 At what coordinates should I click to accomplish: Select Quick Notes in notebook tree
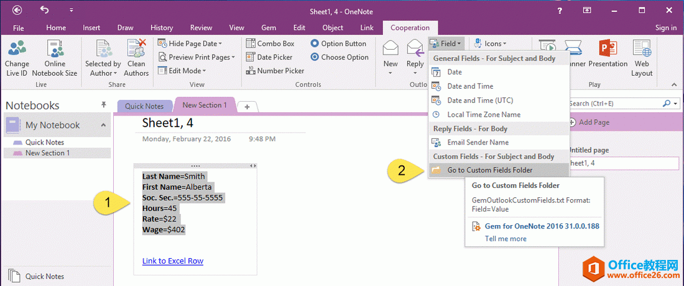point(45,142)
